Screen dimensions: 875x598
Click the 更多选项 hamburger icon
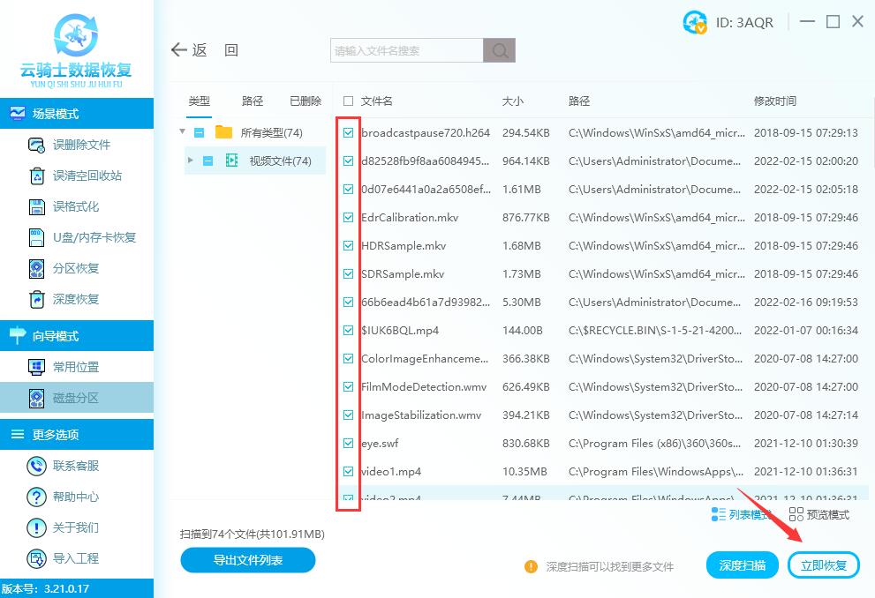click(18, 434)
